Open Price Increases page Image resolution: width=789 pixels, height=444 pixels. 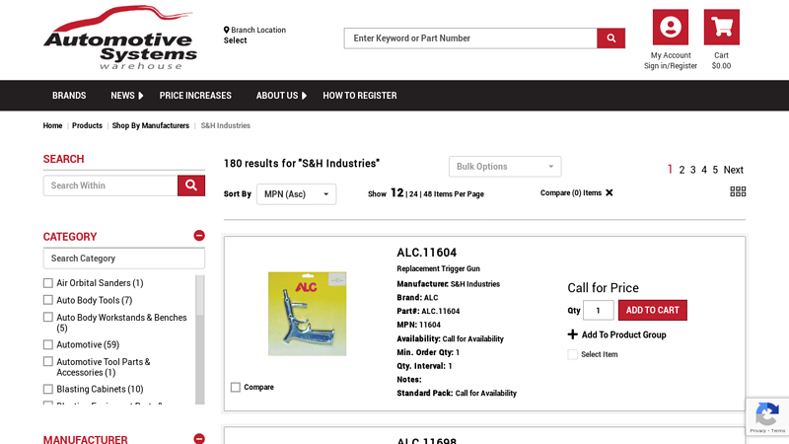point(195,96)
